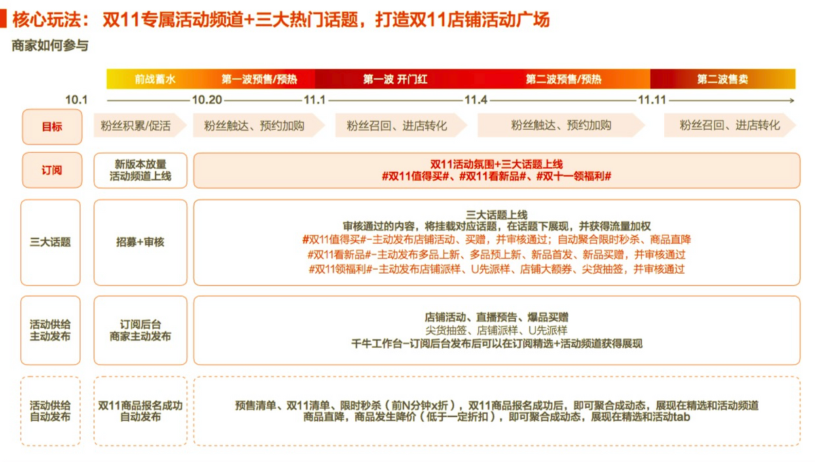
Task: Click the 三大话题上线 heading text
Action: tap(496, 214)
